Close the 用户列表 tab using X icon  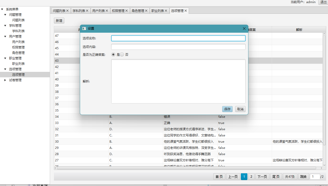point(107,11)
